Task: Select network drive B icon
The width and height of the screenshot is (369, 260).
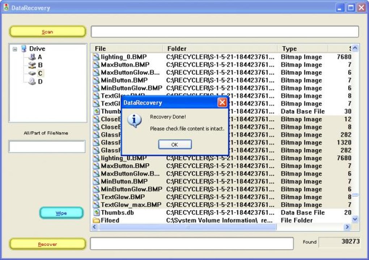Action: point(32,65)
